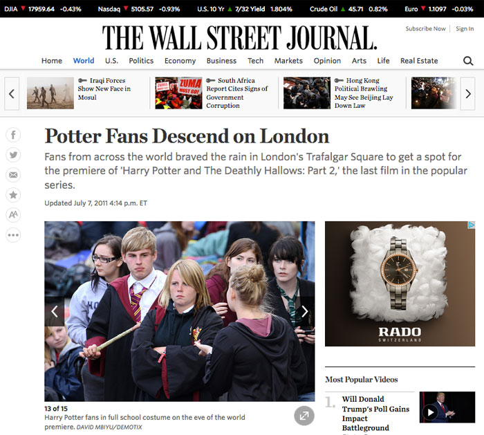The height and width of the screenshot is (435, 484).
Task: Click the Sign In link
Action: pyautogui.click(x=465, y=29)
